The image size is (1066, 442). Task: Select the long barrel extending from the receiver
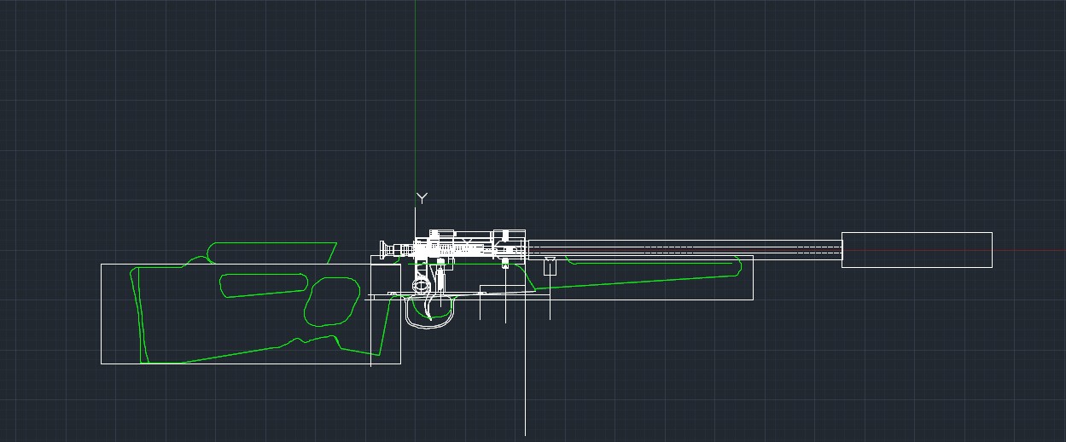point(685,250)
